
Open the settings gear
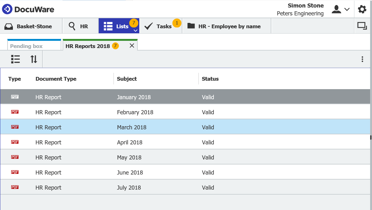(362, 9)
